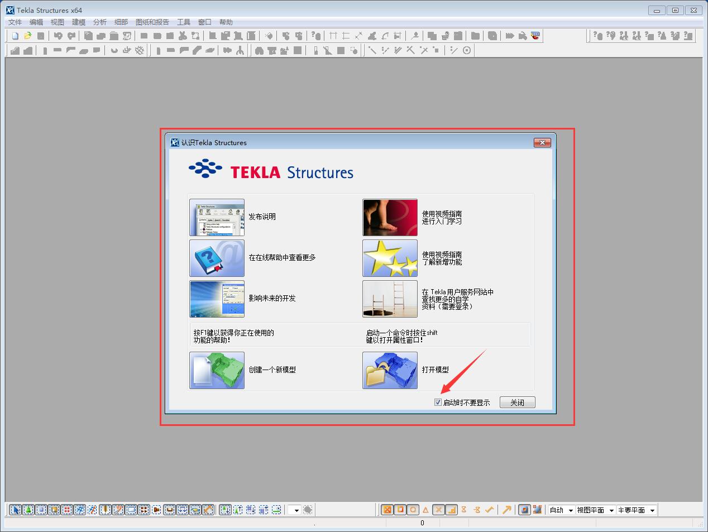
Task: Click the New model toolbar icon
Action: coord(15,36)
